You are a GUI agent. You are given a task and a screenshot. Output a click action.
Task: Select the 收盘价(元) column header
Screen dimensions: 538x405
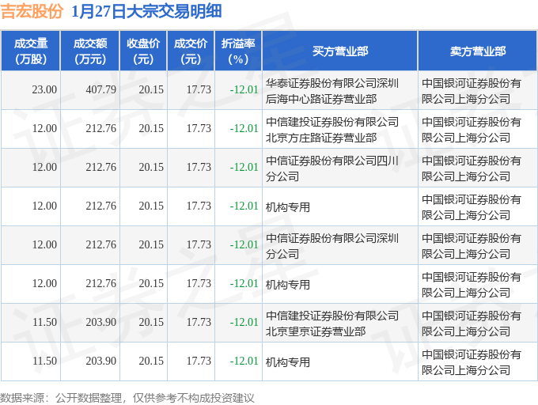[x=143, y=51]
